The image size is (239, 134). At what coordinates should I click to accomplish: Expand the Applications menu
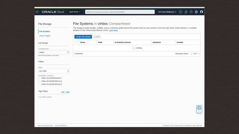(75, 12)
